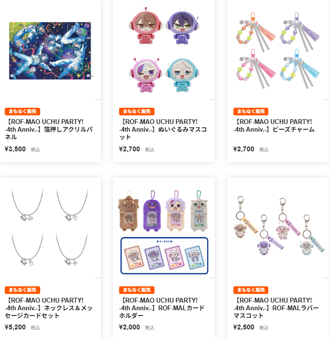Open the ビーズチャーム product image

pos(278,51)
